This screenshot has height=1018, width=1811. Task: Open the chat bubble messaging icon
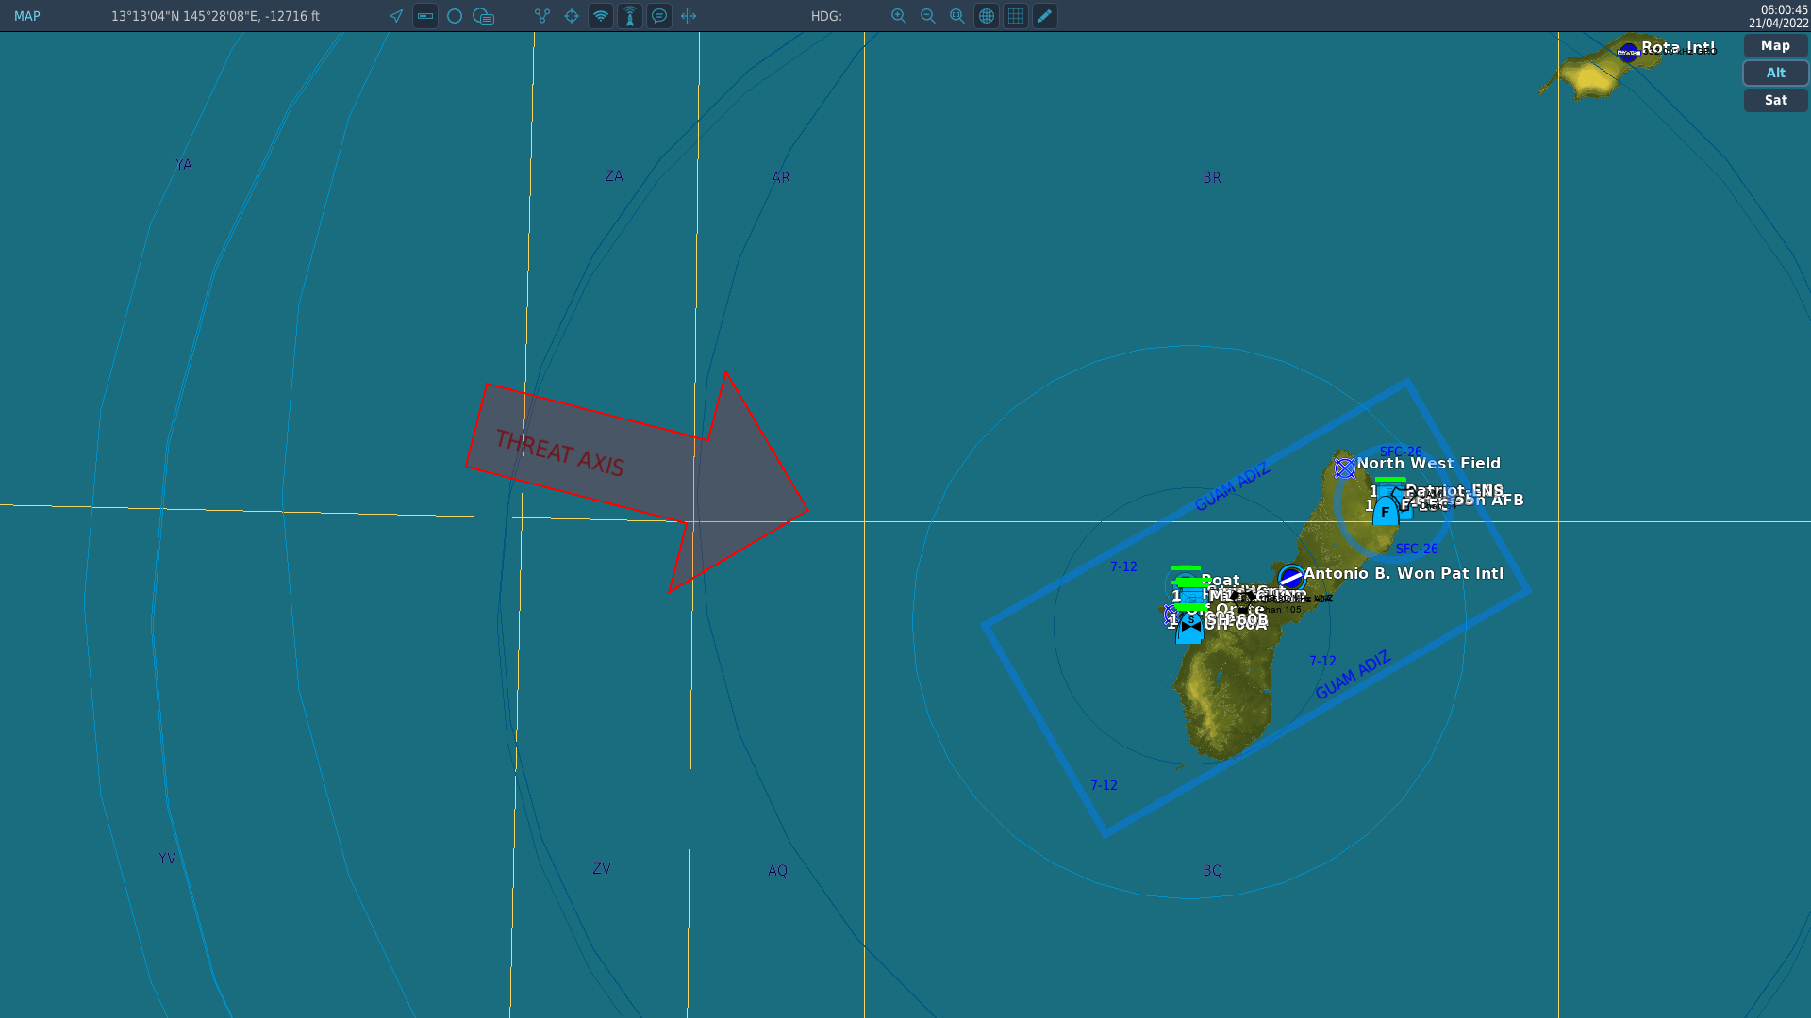coord(659,16)
